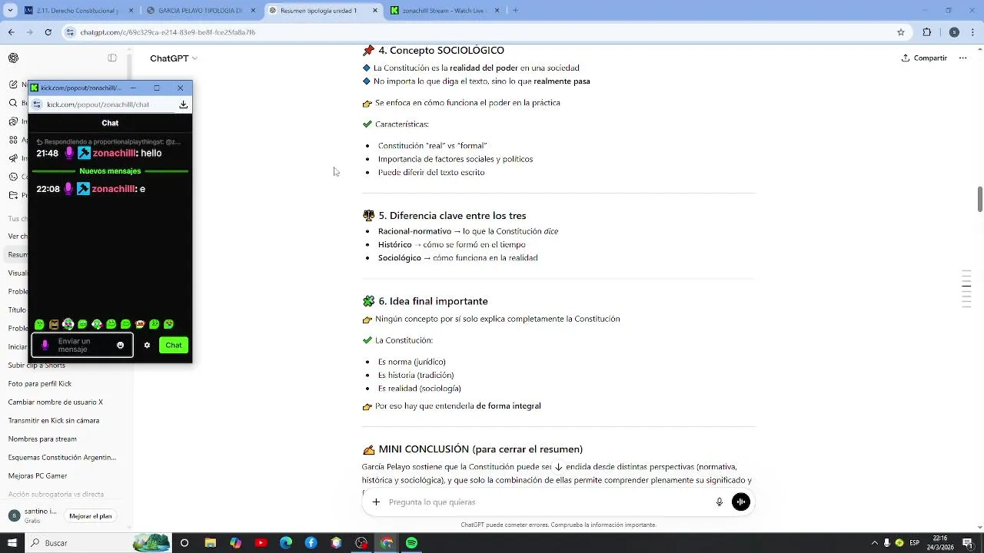Close the 'Resumen tipología unidad 1' tab
984x553 pixels.
pos(375,11)
